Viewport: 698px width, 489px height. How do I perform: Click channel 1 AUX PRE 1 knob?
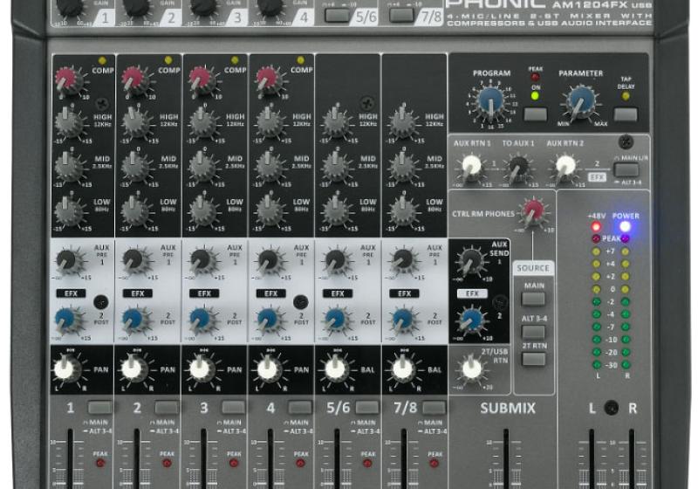(68, 260)
